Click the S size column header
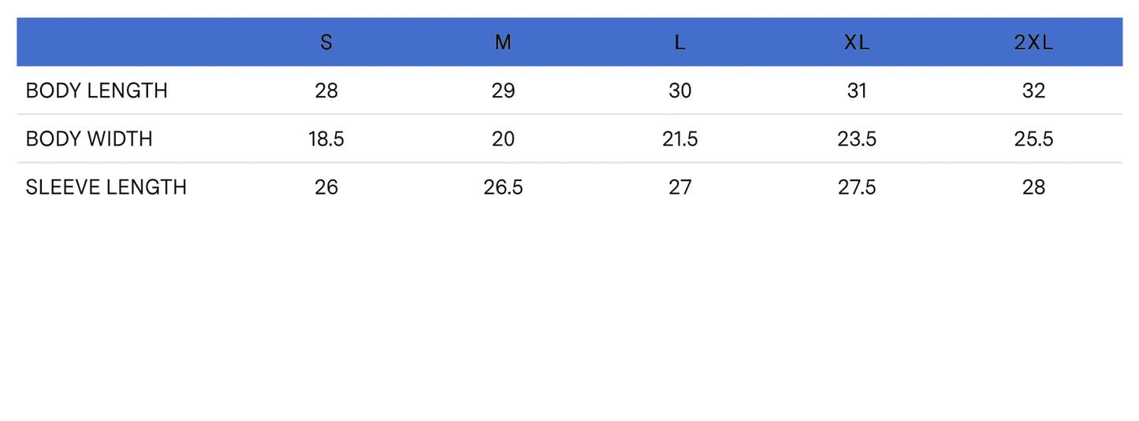This screenshot has width=1139, height=421. (x=326, y=43)
